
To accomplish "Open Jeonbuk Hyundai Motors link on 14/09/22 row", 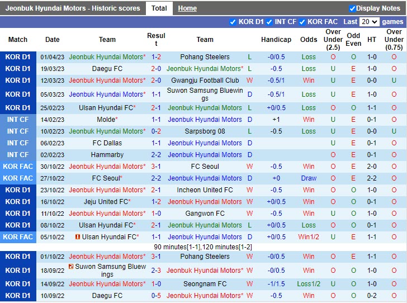I will coord(107,284).
